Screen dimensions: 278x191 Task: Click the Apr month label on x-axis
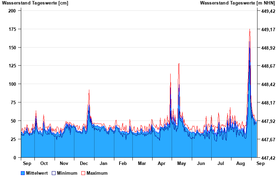click(x=162, y=163)
